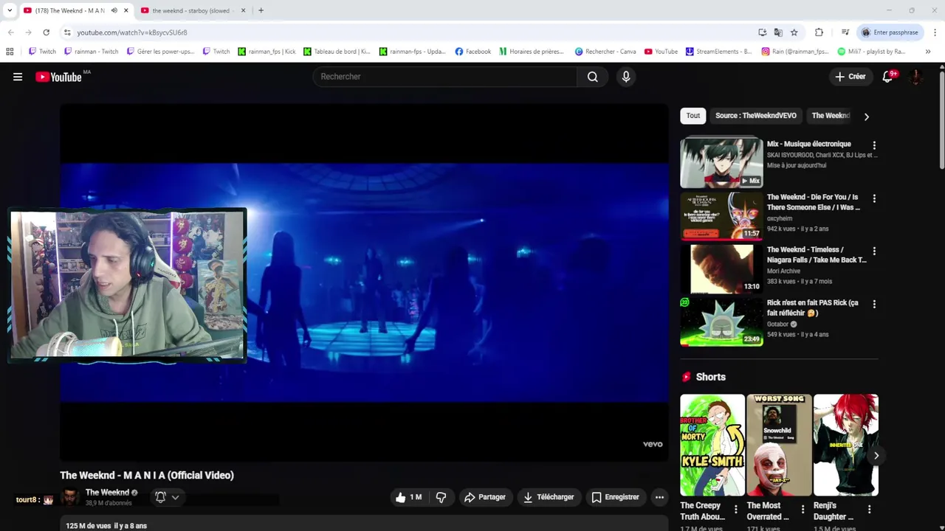Open the browser extensions puzzle icon
This screenshot has width=945, height=531.
(819, 32)
